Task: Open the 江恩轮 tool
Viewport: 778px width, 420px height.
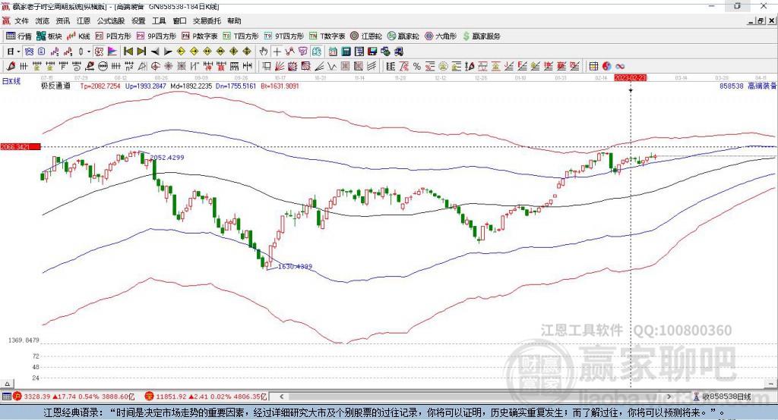Action: tap(366, 36)
